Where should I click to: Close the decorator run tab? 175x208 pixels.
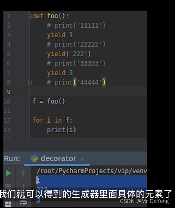pyautogui.click(x=82, y=159)
